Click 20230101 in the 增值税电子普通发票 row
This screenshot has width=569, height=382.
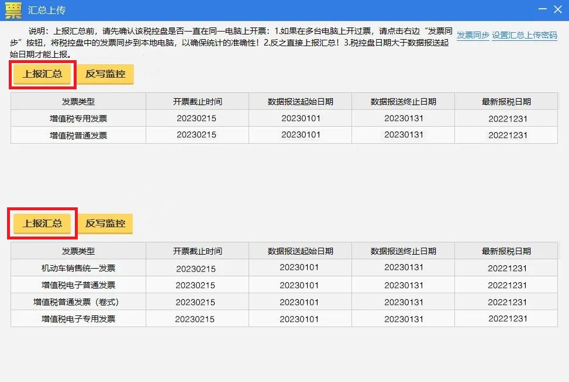(299, 285)
